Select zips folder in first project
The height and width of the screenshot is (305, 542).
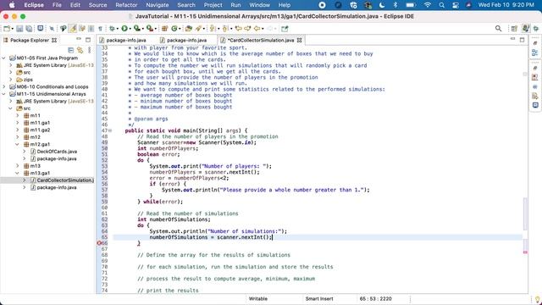tap(28, 80)
